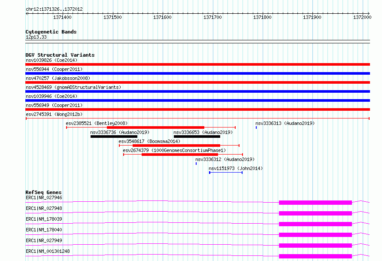Screen dimensions: 382x261
Task: Click the ERC1|NR_027946 transcript label
Action: [x=44, y=197]
